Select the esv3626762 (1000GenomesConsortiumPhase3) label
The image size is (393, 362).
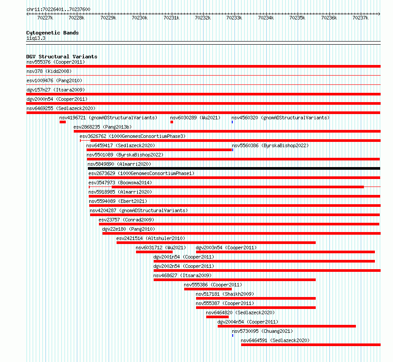[x=132, y=136]
